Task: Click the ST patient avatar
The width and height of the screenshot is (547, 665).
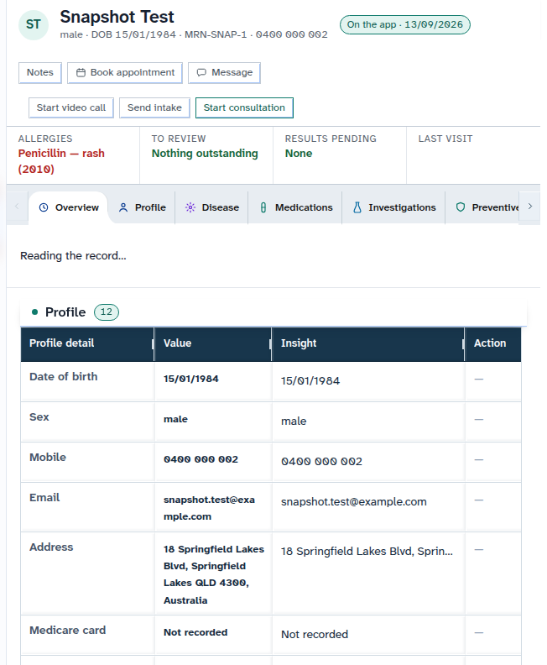Action: tap(34, 25)
